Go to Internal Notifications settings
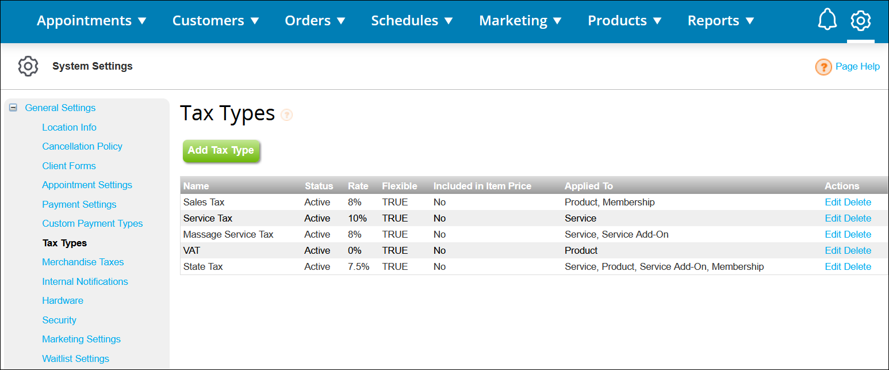The image size is (889, 370). coord(85,281)
